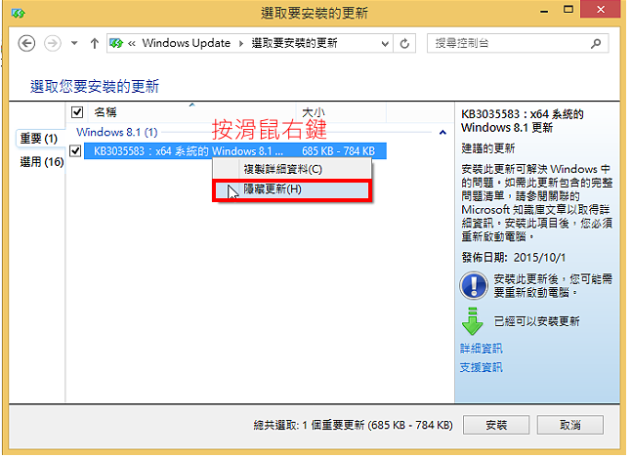This screenshot has height=458, width=631.
Task: Click the 已經可以安裝更新 status text
Action: 536,321
